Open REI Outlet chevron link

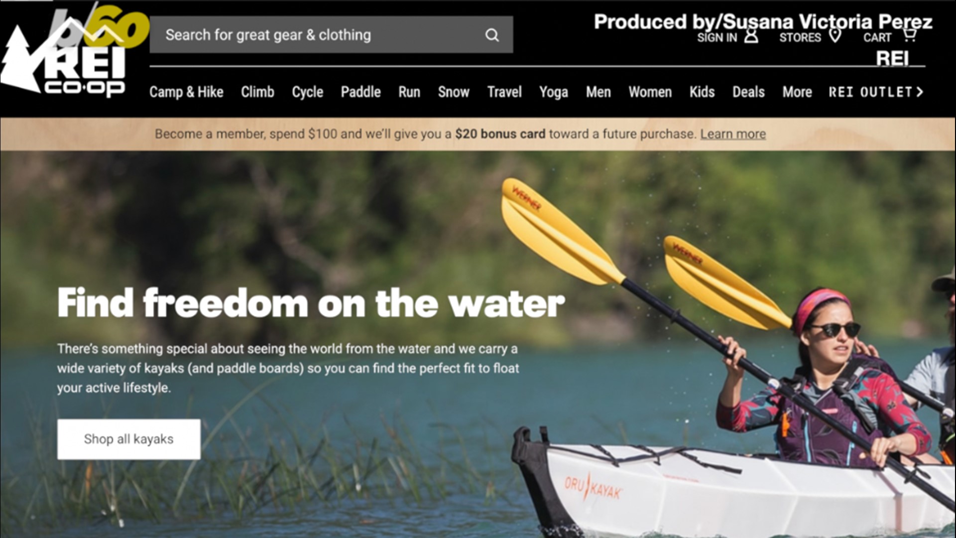[x=876, y=92]
